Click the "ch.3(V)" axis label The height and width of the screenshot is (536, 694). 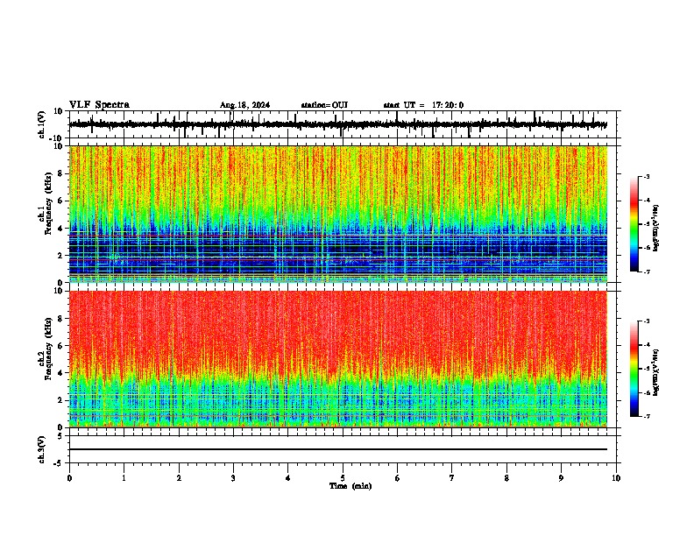point(42,449)
